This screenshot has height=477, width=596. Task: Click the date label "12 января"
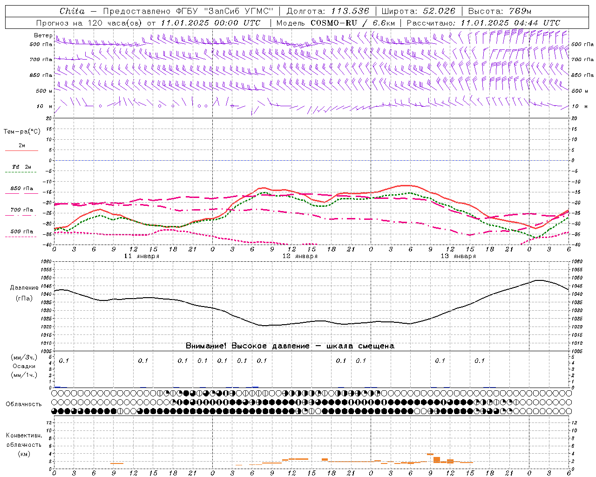coord(300,256)
